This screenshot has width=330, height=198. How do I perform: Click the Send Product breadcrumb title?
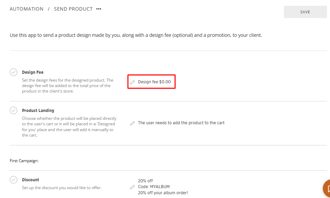coord(73,9)
